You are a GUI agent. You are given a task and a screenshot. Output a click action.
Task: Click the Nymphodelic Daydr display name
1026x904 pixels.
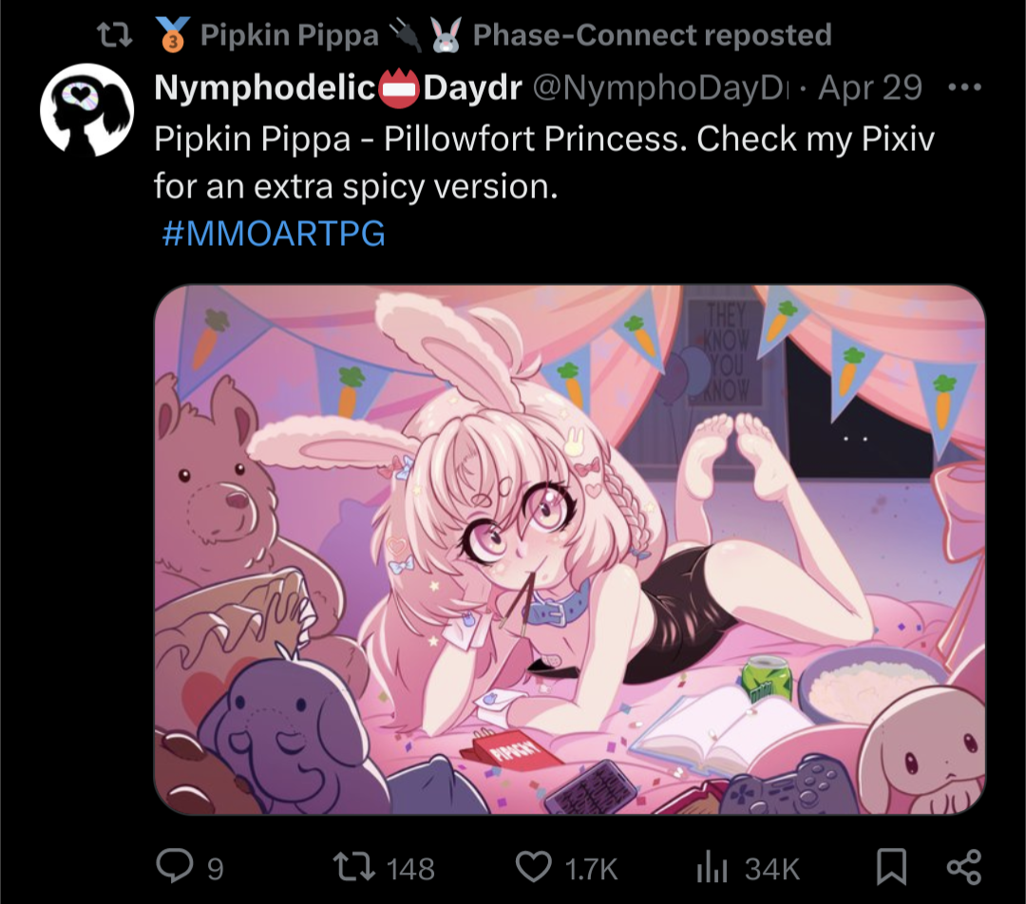[x=337, y=87]
